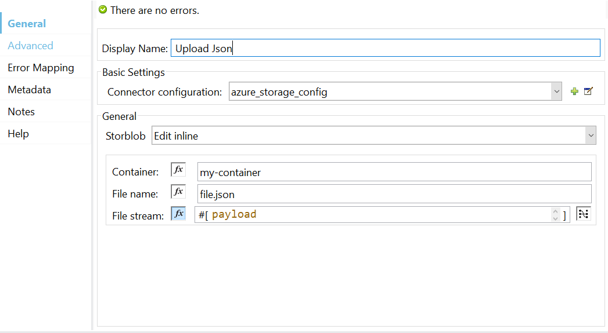The width and height of the screenshot is (608, 333).
Task: Focus the Container field with my-container
Action: coord(394,172)
